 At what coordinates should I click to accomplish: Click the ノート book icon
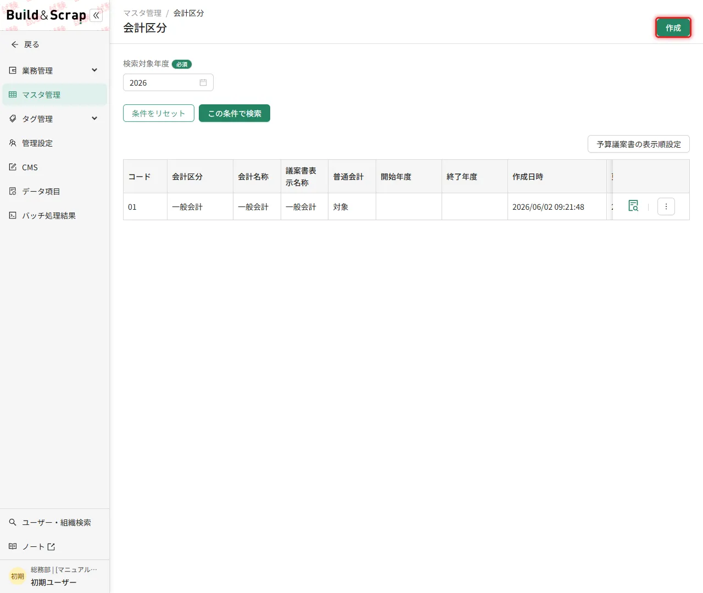13,546
